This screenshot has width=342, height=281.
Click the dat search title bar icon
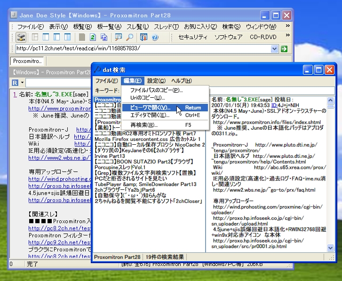point(97,70)
